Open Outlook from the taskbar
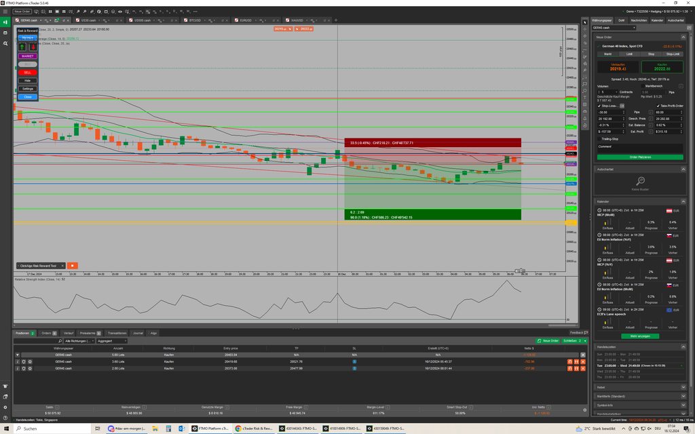The height and width of the screenshot is (434, 695). pos(182,429)
